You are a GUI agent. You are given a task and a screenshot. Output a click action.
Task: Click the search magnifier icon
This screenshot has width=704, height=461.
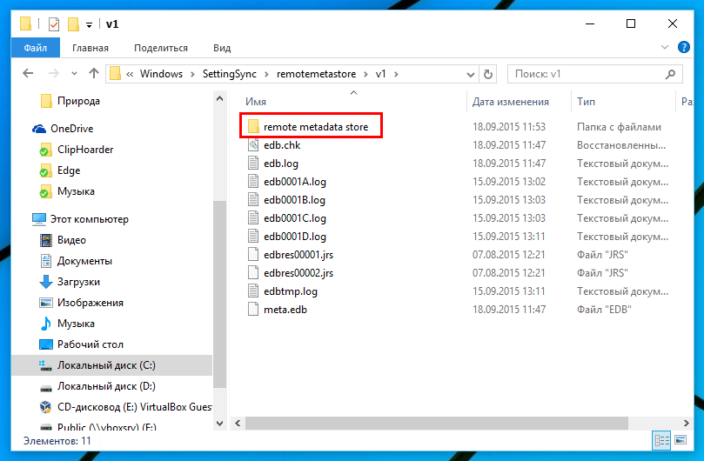click(670, 74)
